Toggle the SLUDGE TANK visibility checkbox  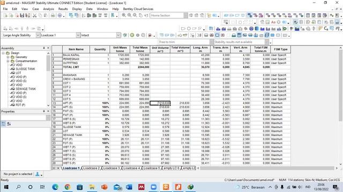coord(13,69)
